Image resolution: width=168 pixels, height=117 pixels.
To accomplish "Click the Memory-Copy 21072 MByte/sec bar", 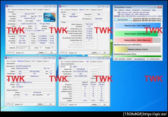I will point(138,26).
